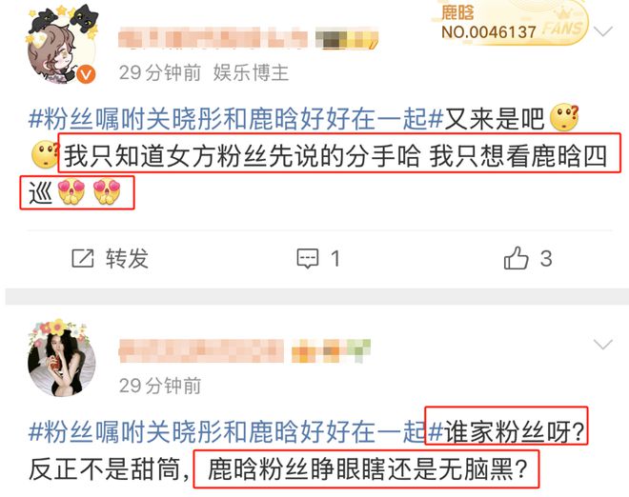Like the first post with thumbs-up

coord(516,258)
